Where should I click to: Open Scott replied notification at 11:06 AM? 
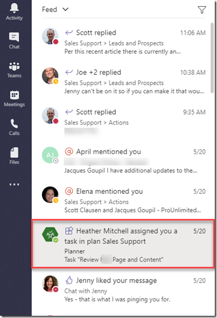(124, 42)
